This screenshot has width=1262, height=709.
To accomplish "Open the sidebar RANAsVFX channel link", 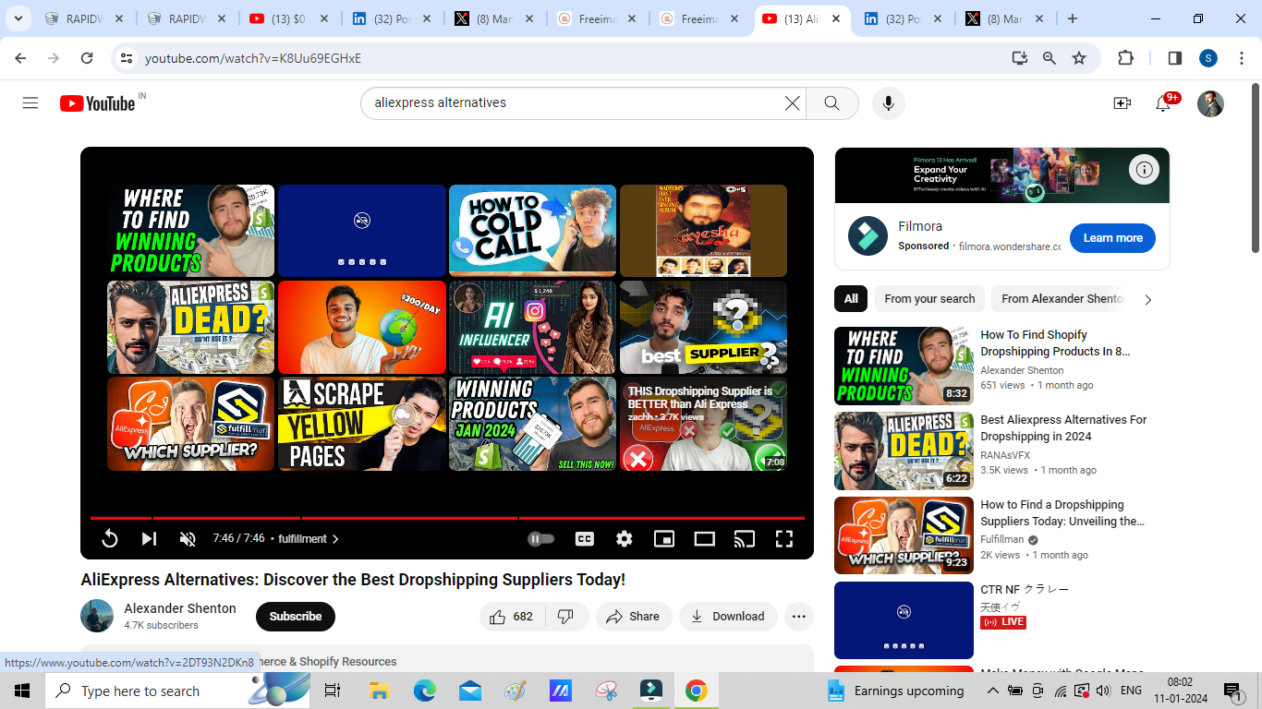I will tap(1005, 455).
